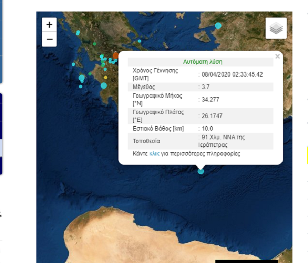This screenshot has width=308, height=263.
Task: Click the longitude value 26.1747
Action: point(213,116)
